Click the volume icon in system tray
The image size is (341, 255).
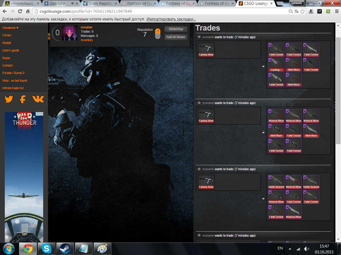tap(307, 249)
